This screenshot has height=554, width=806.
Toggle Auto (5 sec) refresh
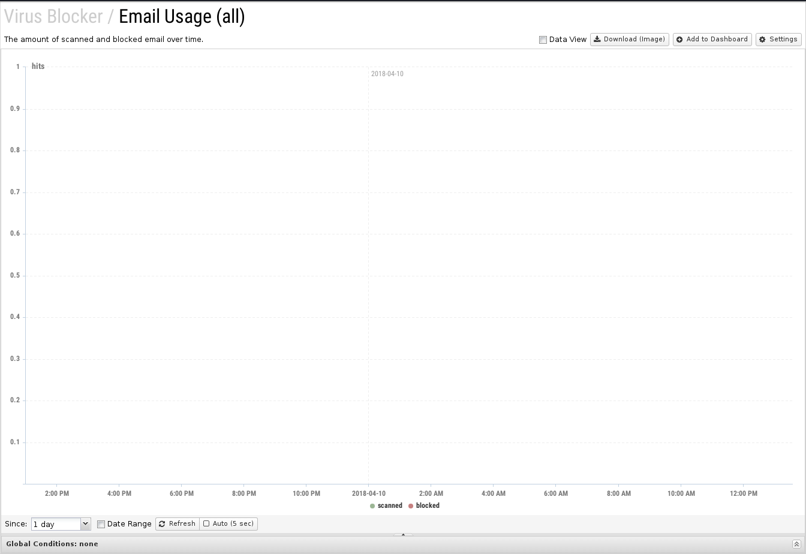point(228,524)
